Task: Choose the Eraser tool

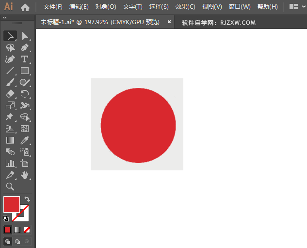Action: click(10, 94)
